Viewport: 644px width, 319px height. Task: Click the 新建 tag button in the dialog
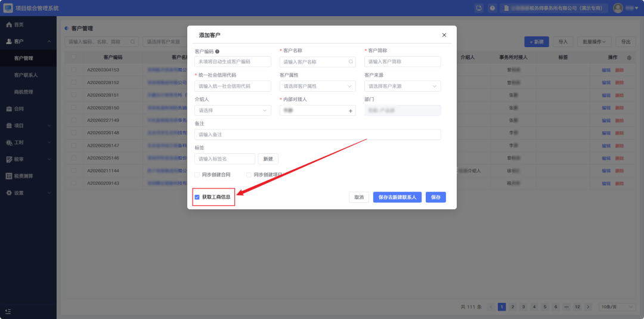[x=268, y=159]
